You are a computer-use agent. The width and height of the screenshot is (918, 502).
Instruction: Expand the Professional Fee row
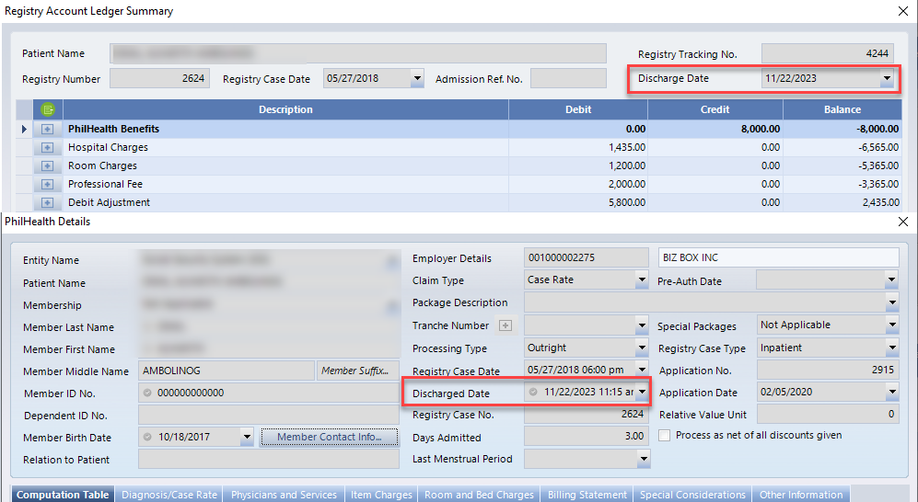48,185
